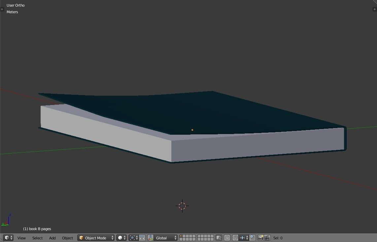
Task: Click the book object's orange origin dot
Action: click(x=192, y=130)
